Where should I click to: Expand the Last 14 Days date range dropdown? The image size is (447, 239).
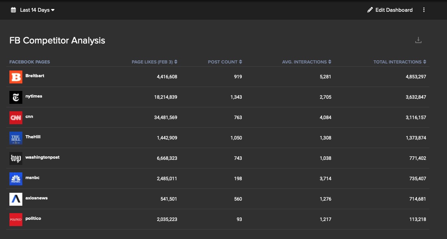[x=37, y=10]
